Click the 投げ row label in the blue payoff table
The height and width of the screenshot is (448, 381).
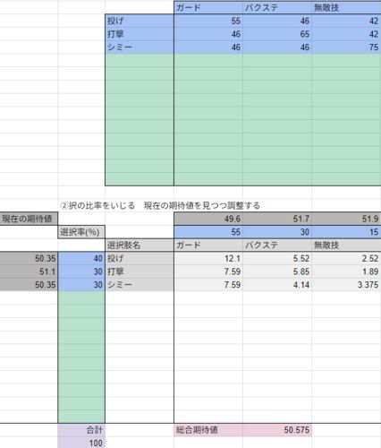coord(140,21)
